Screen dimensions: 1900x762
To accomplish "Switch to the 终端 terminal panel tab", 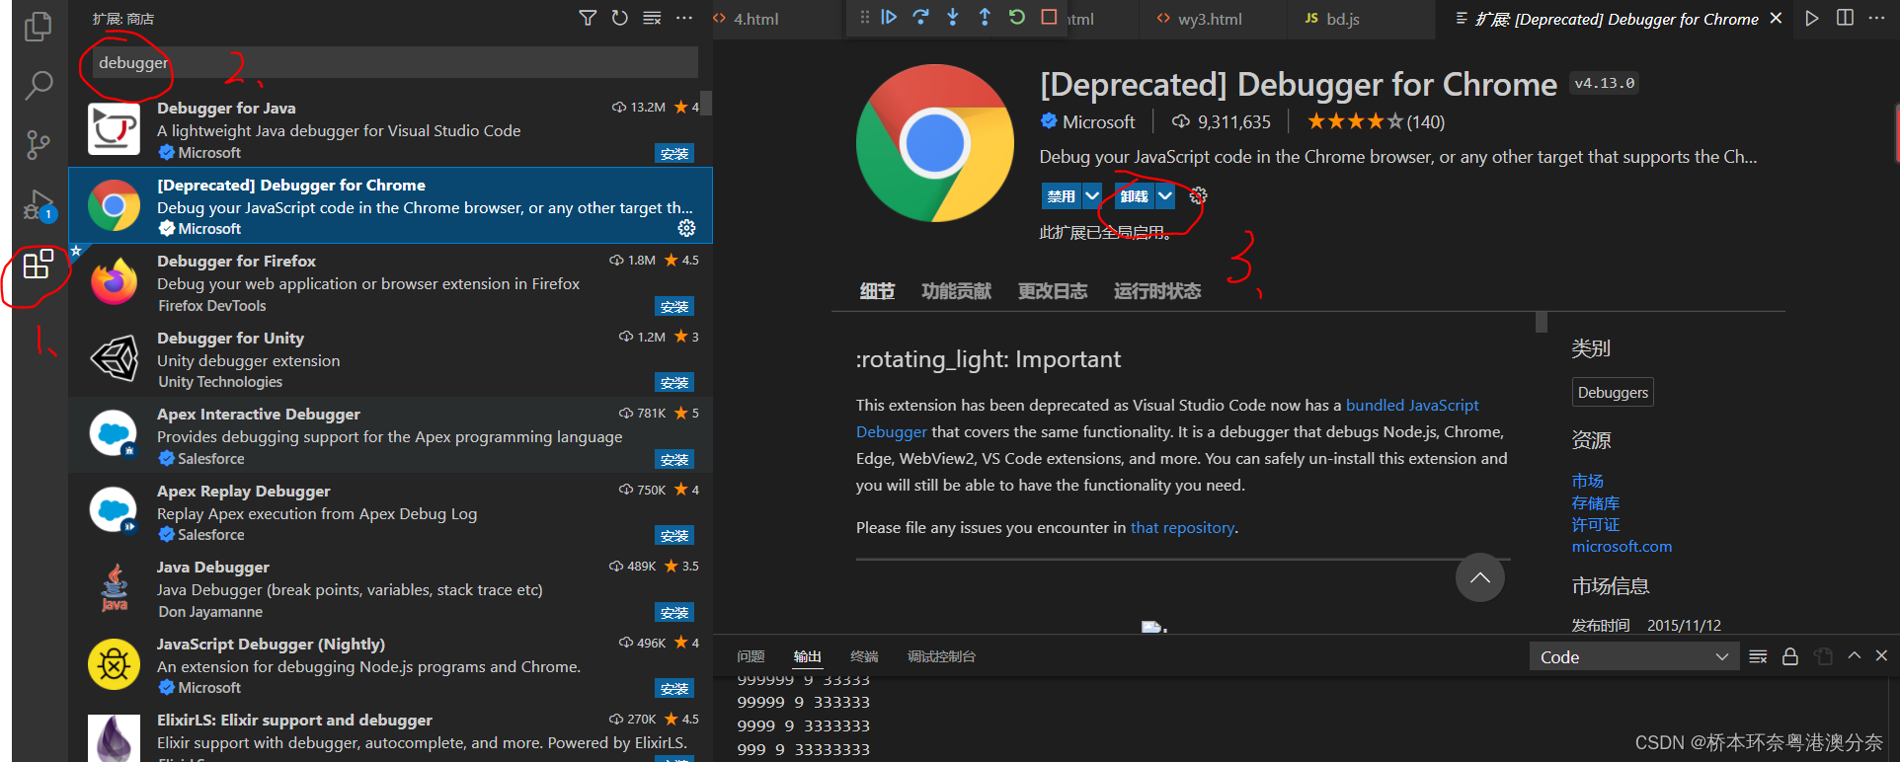I will (864, 656).
